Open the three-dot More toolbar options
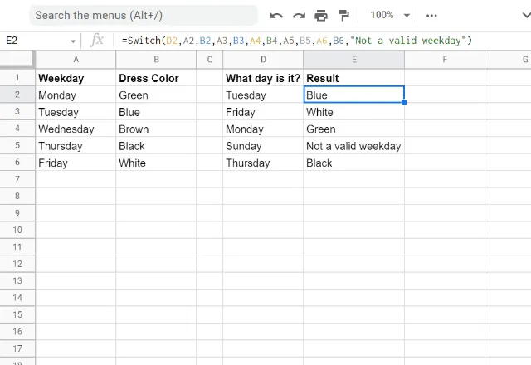The image size is (531, 365). point(431,15)
